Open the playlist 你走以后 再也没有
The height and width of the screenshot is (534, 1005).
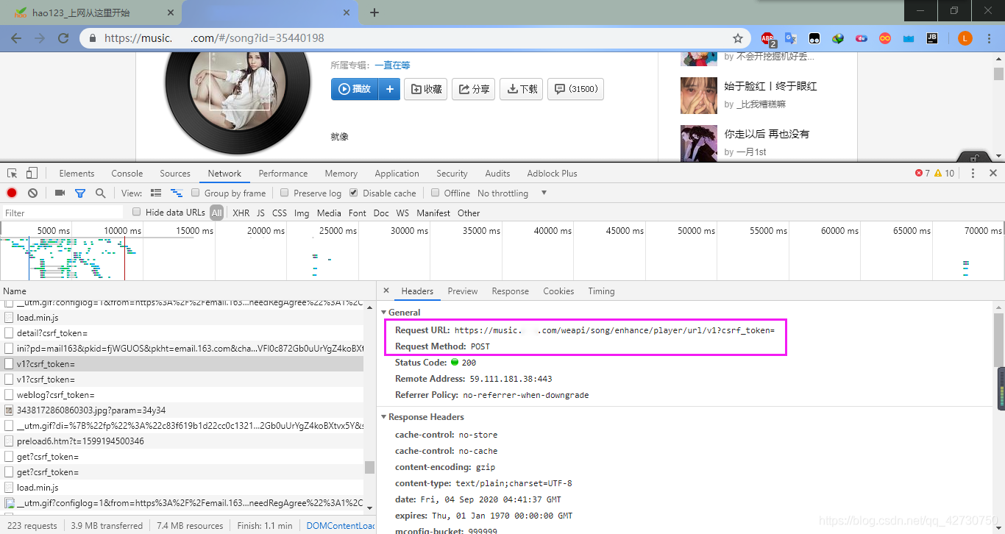pyautogui.click(x=767, y=134)
